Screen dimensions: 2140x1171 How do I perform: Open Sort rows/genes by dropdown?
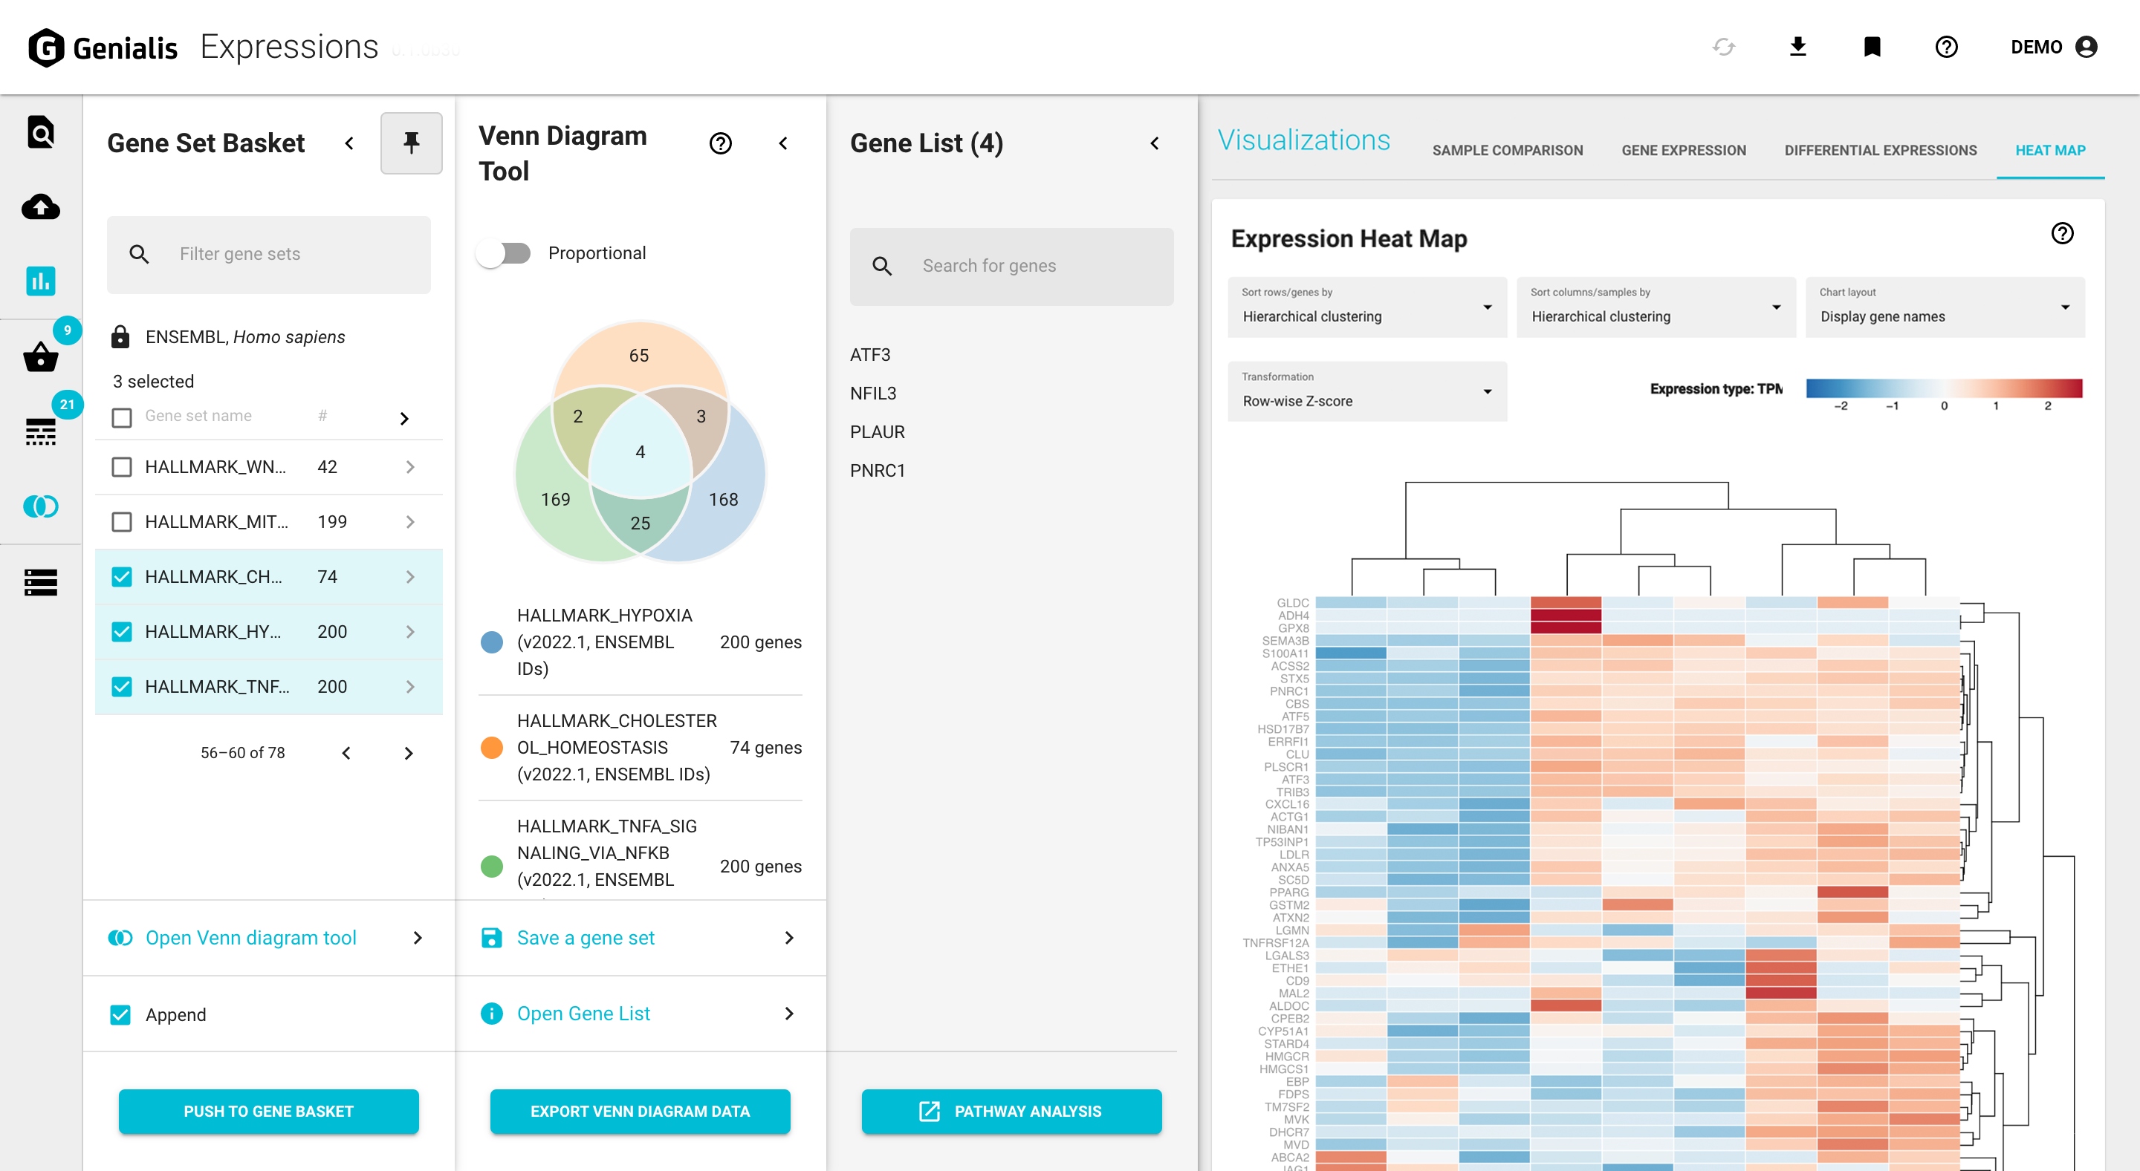[1366, 308]
